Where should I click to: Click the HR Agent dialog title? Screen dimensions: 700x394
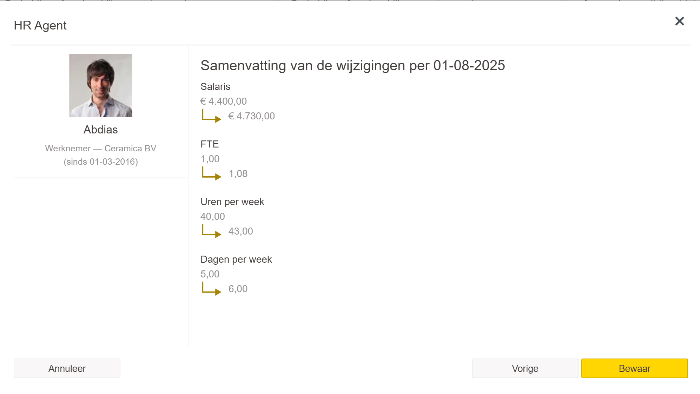40,26
